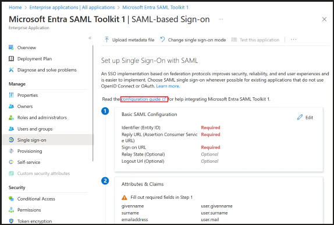This screenshot has width=334, height=225.
Task: Click Upload metadata file button
Action: tap(129, 40)
